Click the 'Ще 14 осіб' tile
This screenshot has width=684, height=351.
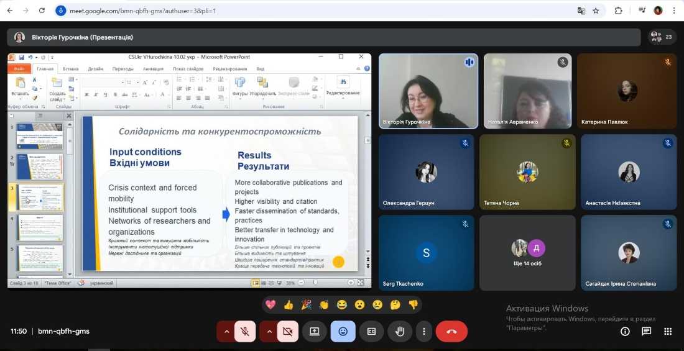coord(528,253)
